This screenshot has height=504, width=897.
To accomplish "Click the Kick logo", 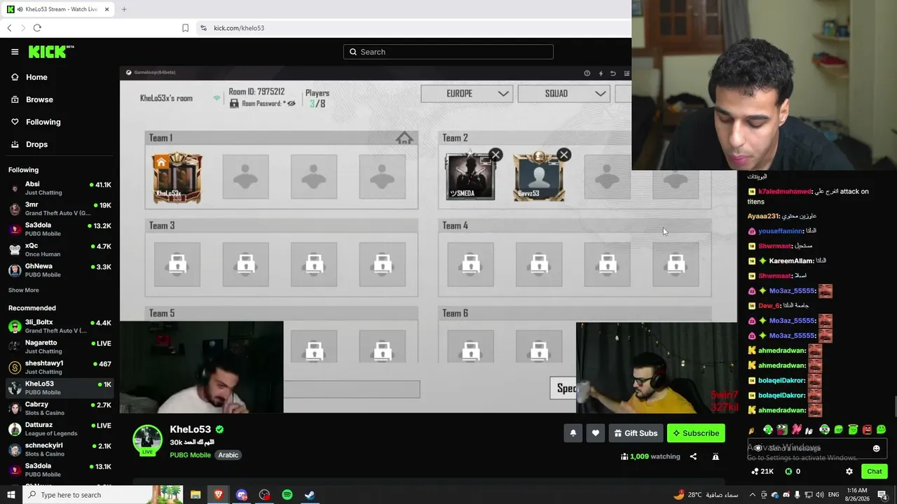I will click(x=51, y=52).
